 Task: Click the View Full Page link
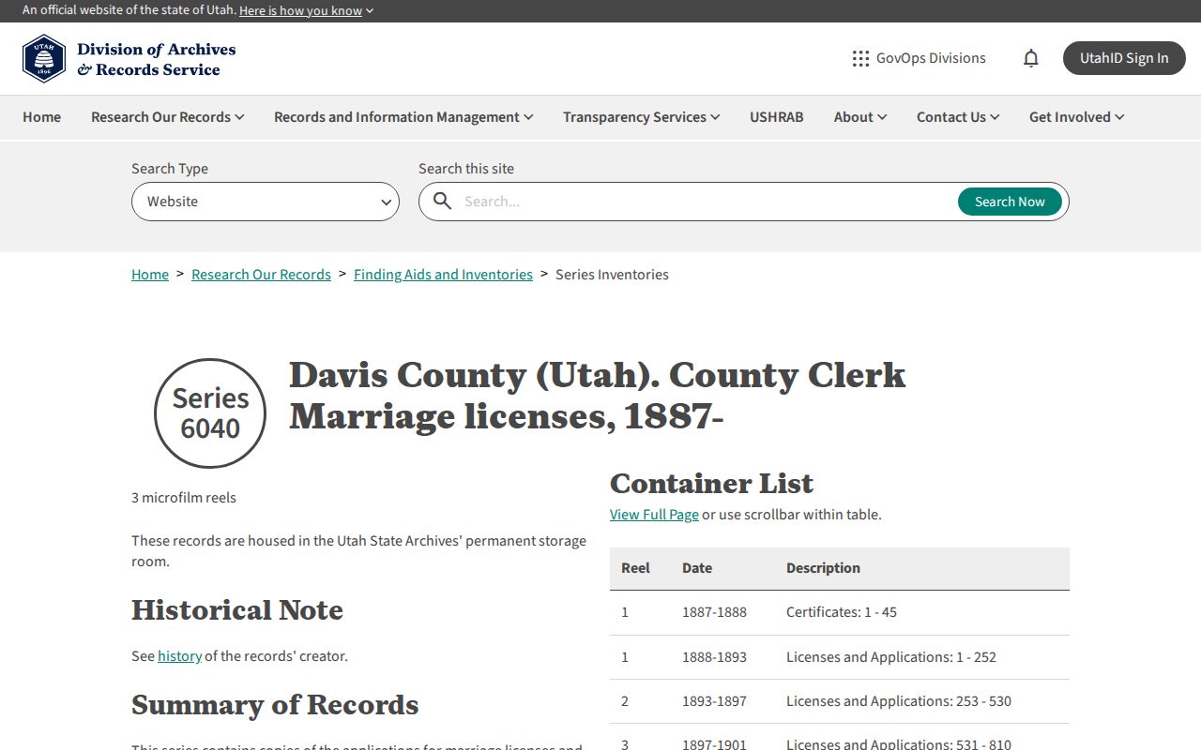point(654,515)
